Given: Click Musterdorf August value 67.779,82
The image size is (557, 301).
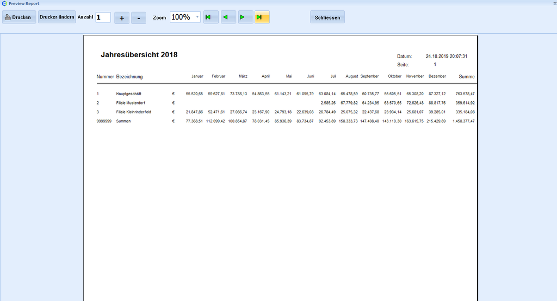Looking at the screenshot, I should pyautogui.click(x=349, y=103).
